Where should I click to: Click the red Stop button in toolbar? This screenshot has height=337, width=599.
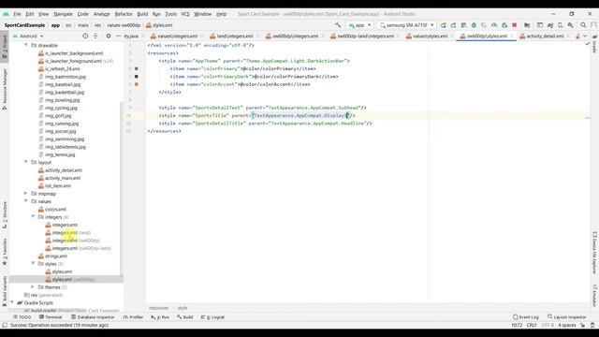[x=514, y=25]
